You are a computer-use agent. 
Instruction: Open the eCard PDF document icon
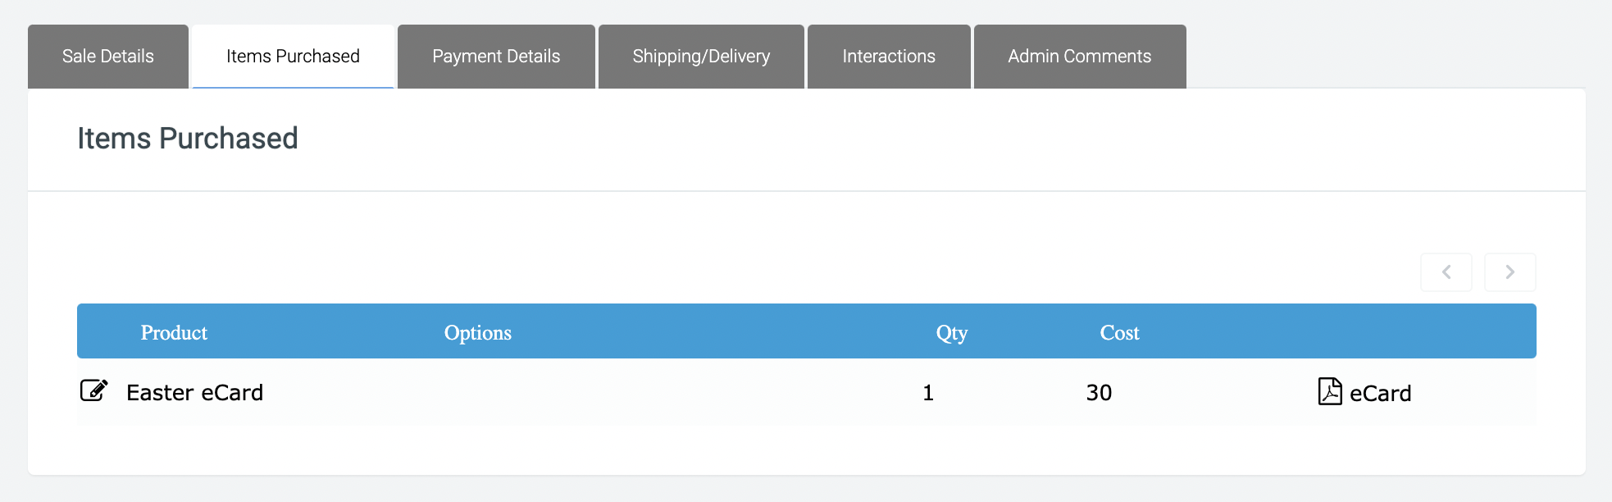1330,391
